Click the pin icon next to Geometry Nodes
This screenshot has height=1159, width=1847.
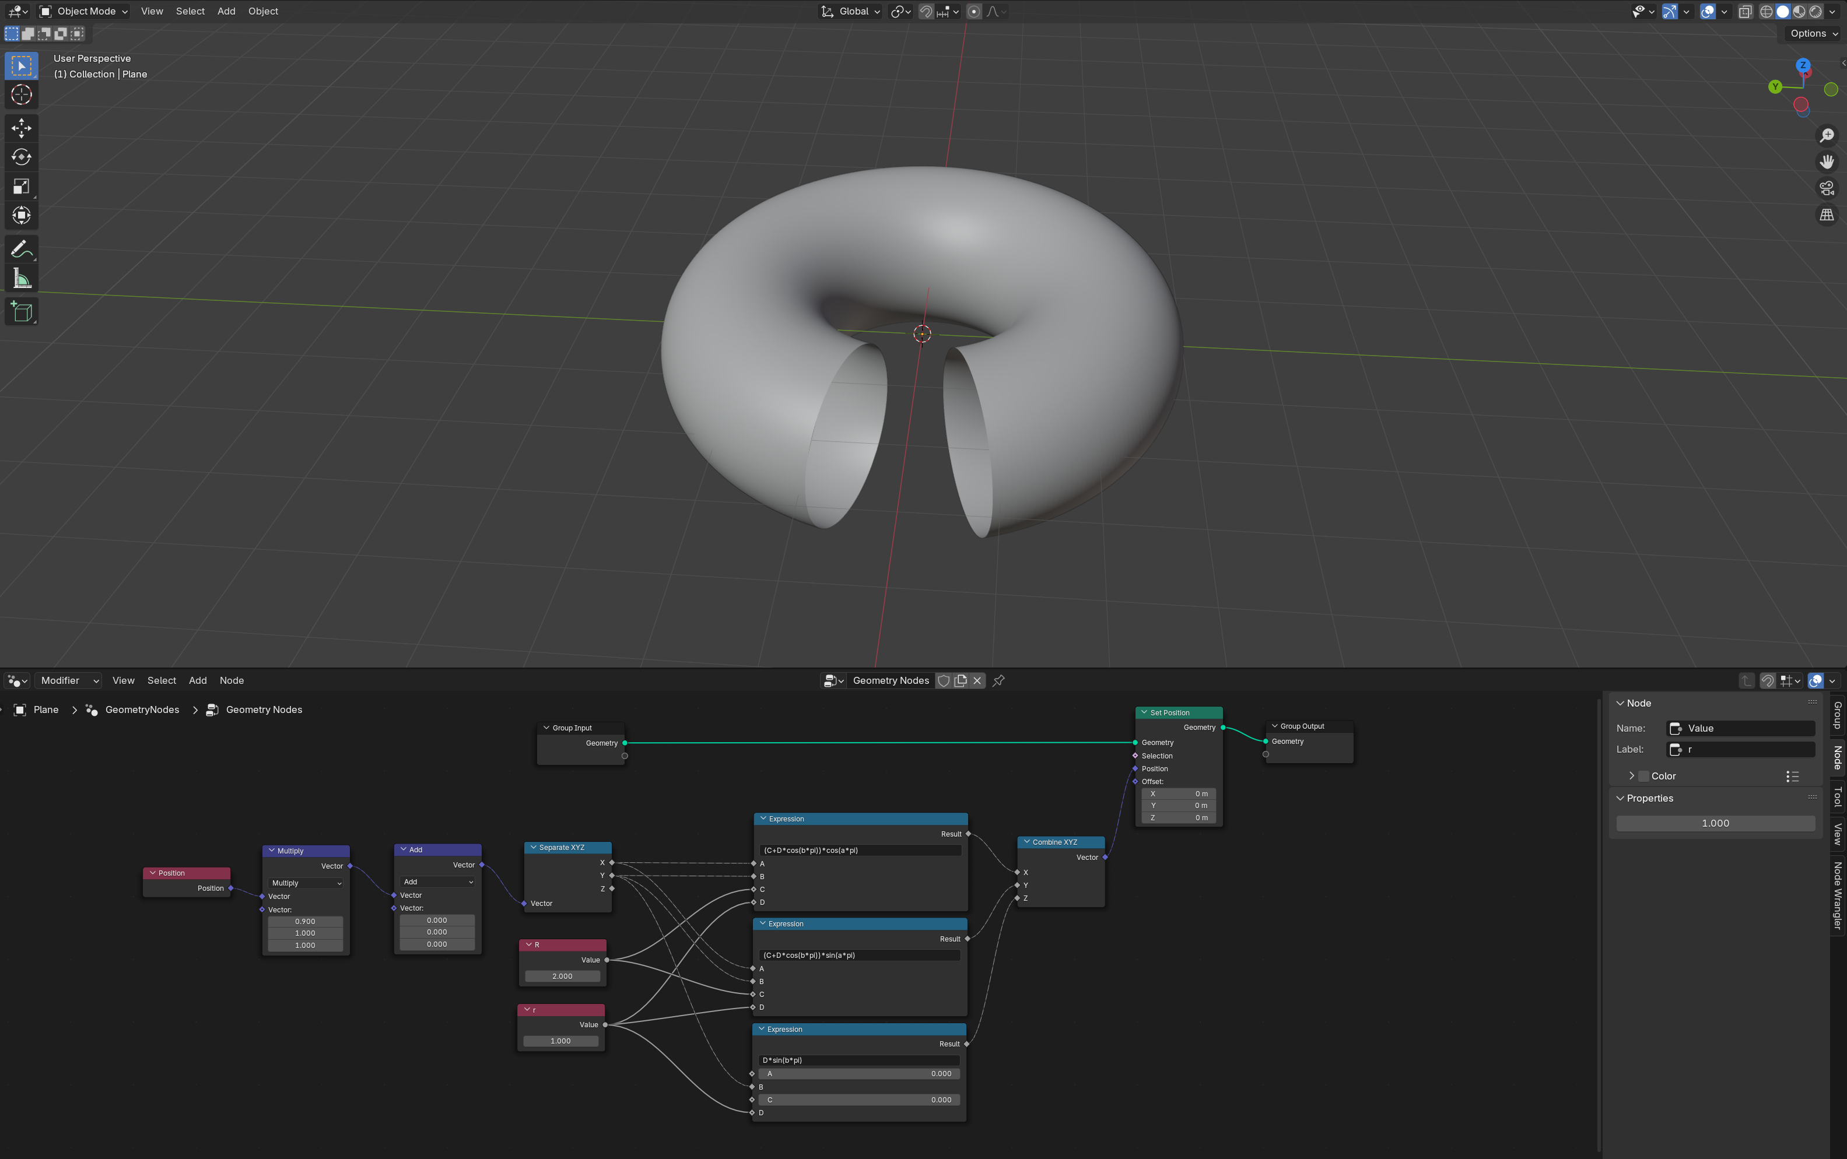point(998,681)
